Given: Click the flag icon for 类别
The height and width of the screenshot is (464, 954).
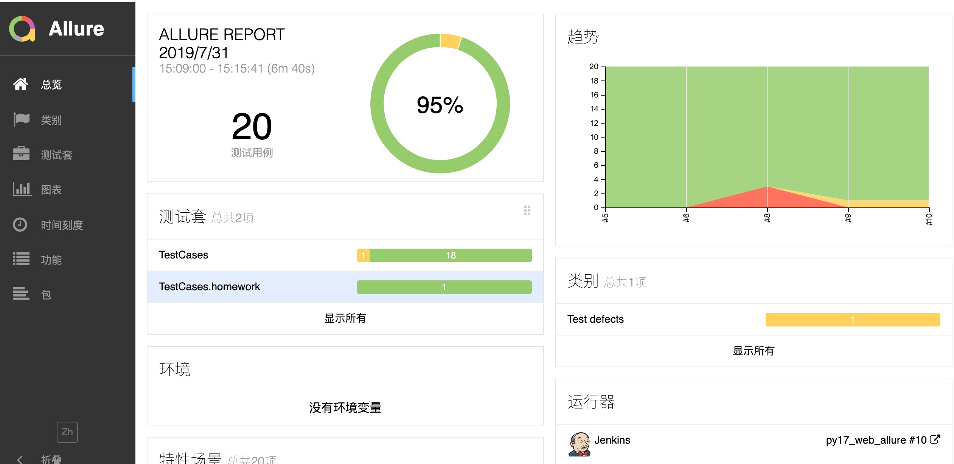Looking at the screenshot, I should (x=21, y=119).
